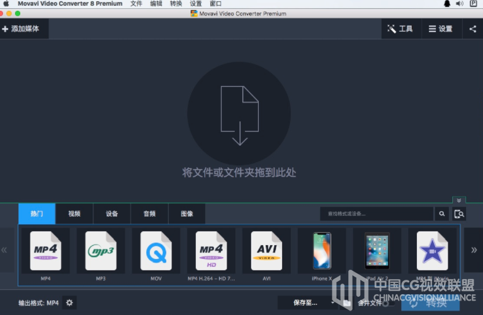This screenshot has width=483, height=315.
Task: Switch to the Images (图像) tab
Action: coord(187,214)
